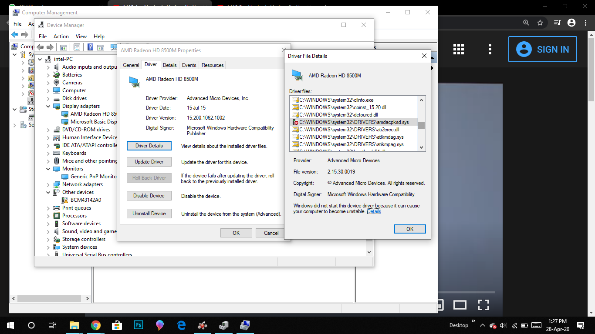Click the driver files list scrollbar down arrow
This screenshot has height=334, width=595.
pyautogui.click(x=421, y=147)
